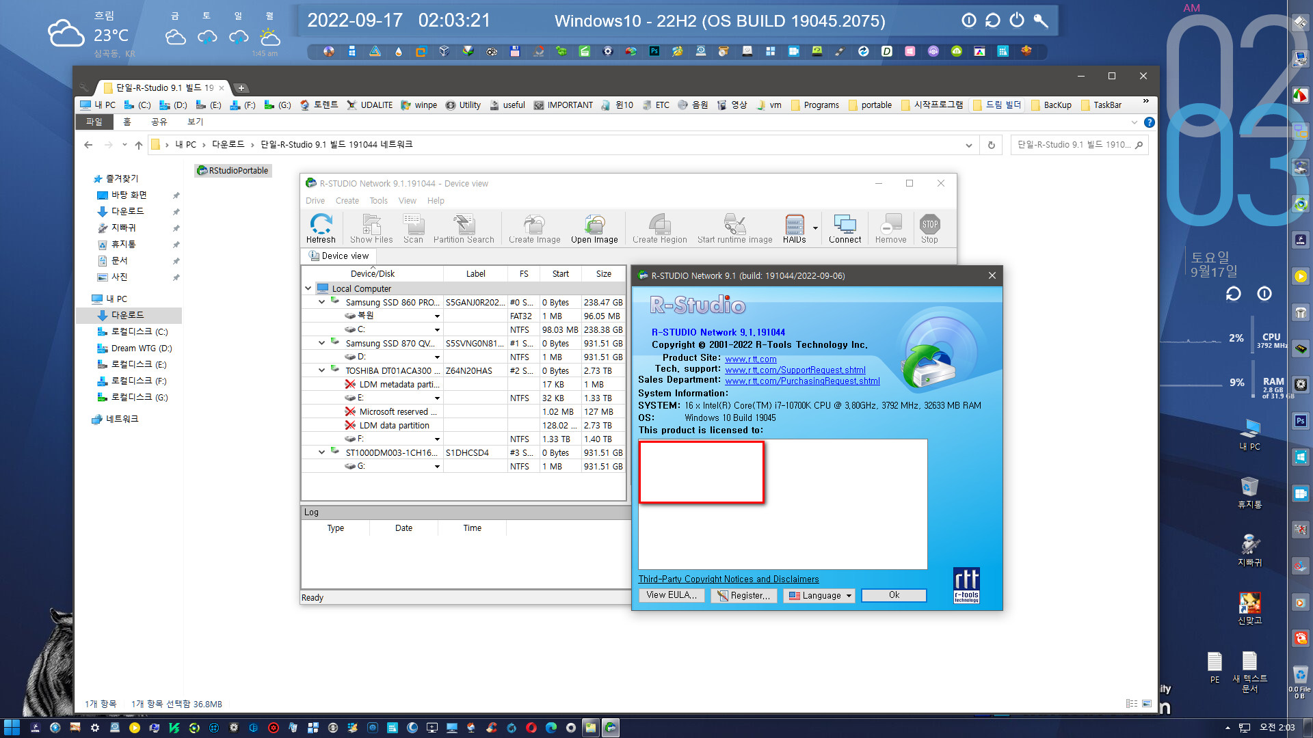Click the Explorer up-folder arrow
This screenshot has width=1313, height=738.
pyautogui.click(x=139, y=145)
